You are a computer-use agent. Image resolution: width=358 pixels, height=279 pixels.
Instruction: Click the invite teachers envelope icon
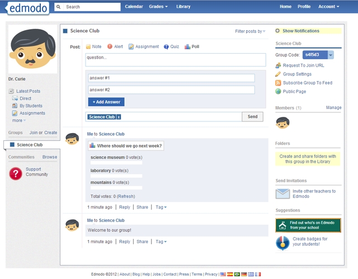pos(282,194)
